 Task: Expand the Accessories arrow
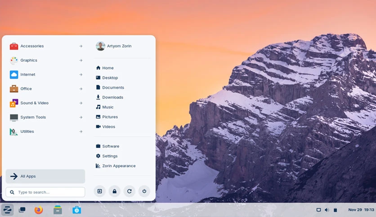tap(81, 46)
